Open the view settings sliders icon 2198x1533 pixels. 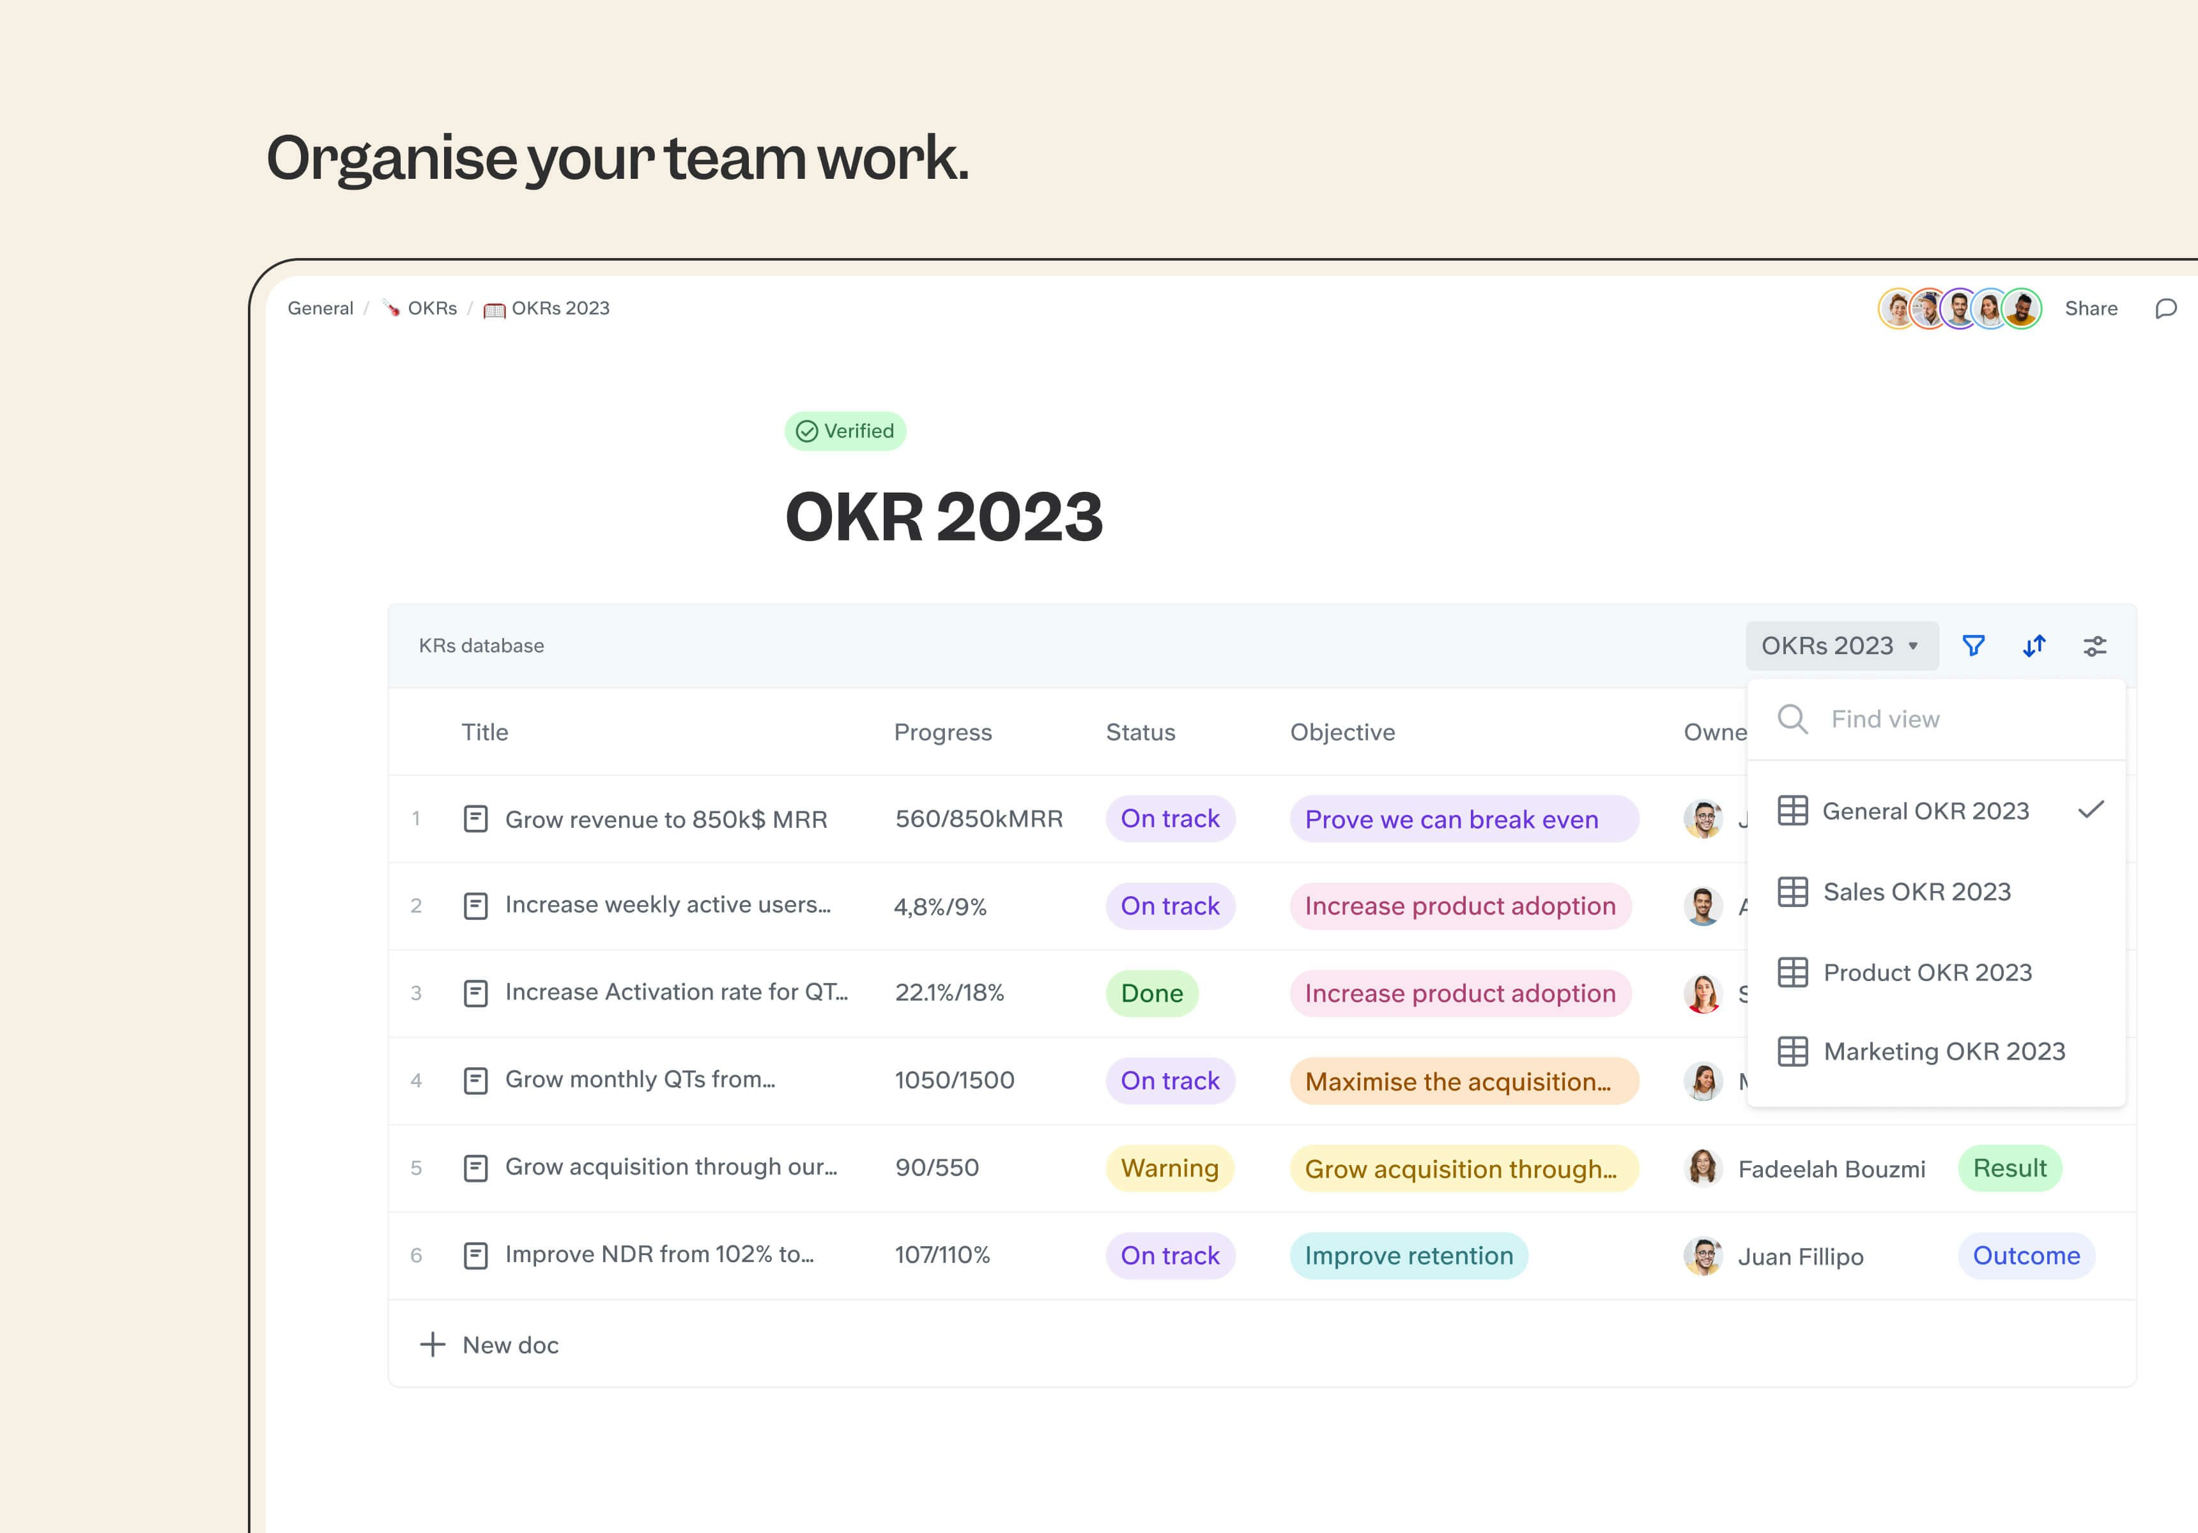[x=2094, y=646]
